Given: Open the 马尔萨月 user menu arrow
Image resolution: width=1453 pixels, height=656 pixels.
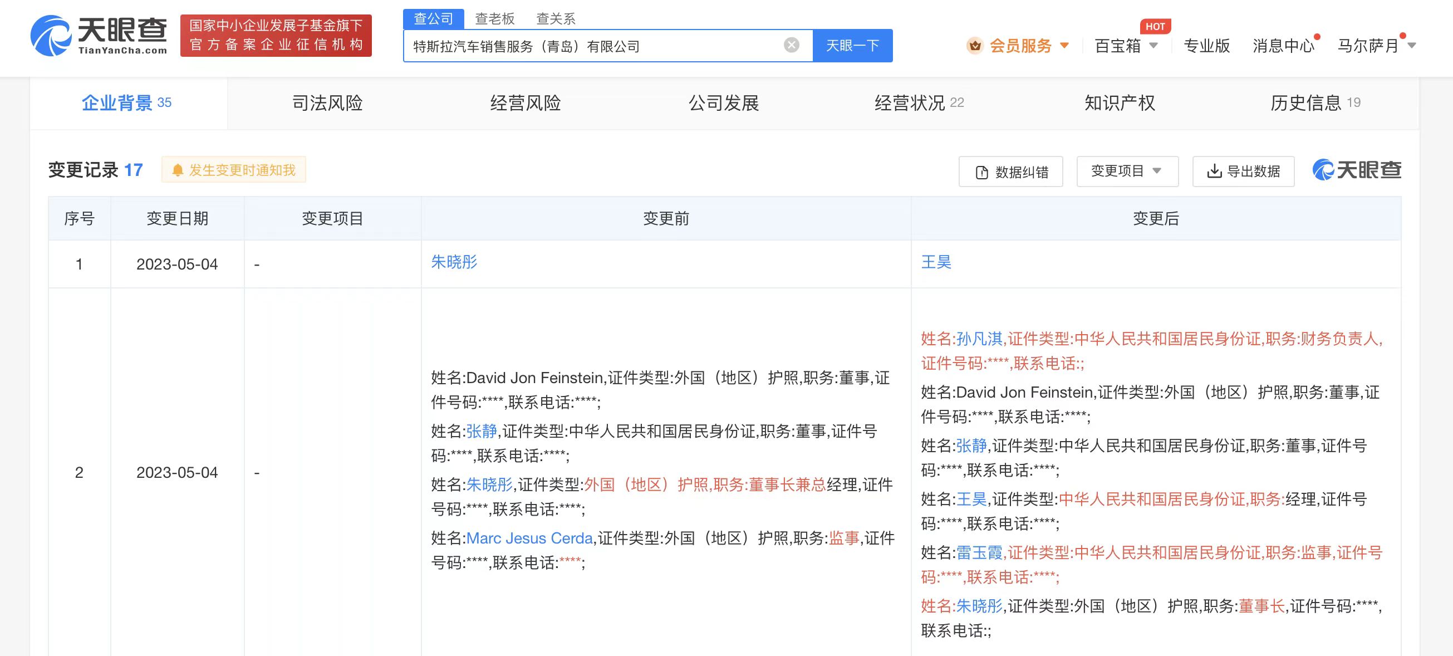Looking at the screenshot, I should click(x=1412, y=45).
